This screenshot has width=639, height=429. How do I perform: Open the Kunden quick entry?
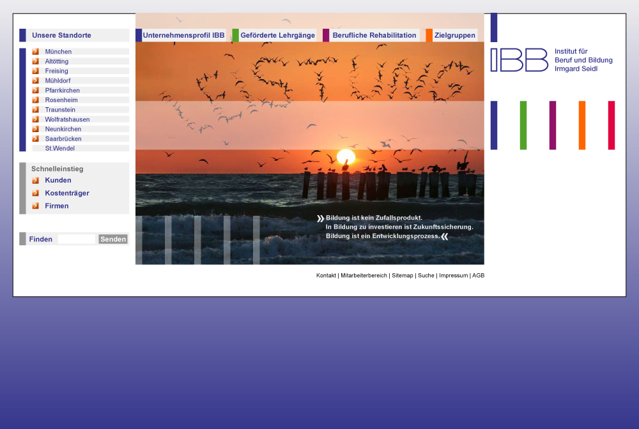pyautogui.click(x=58, y=180)
